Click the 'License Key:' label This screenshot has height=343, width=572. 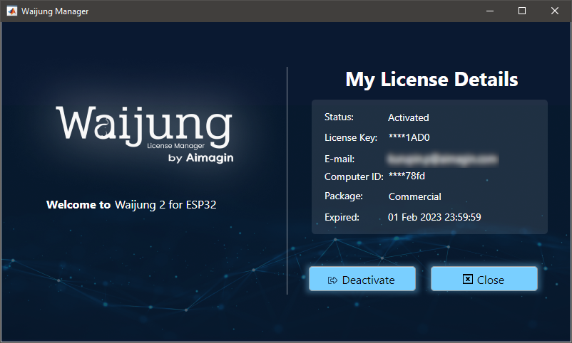351,137
